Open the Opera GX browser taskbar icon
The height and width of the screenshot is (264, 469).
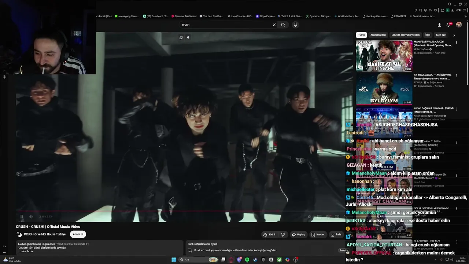(x=231, y=260)
